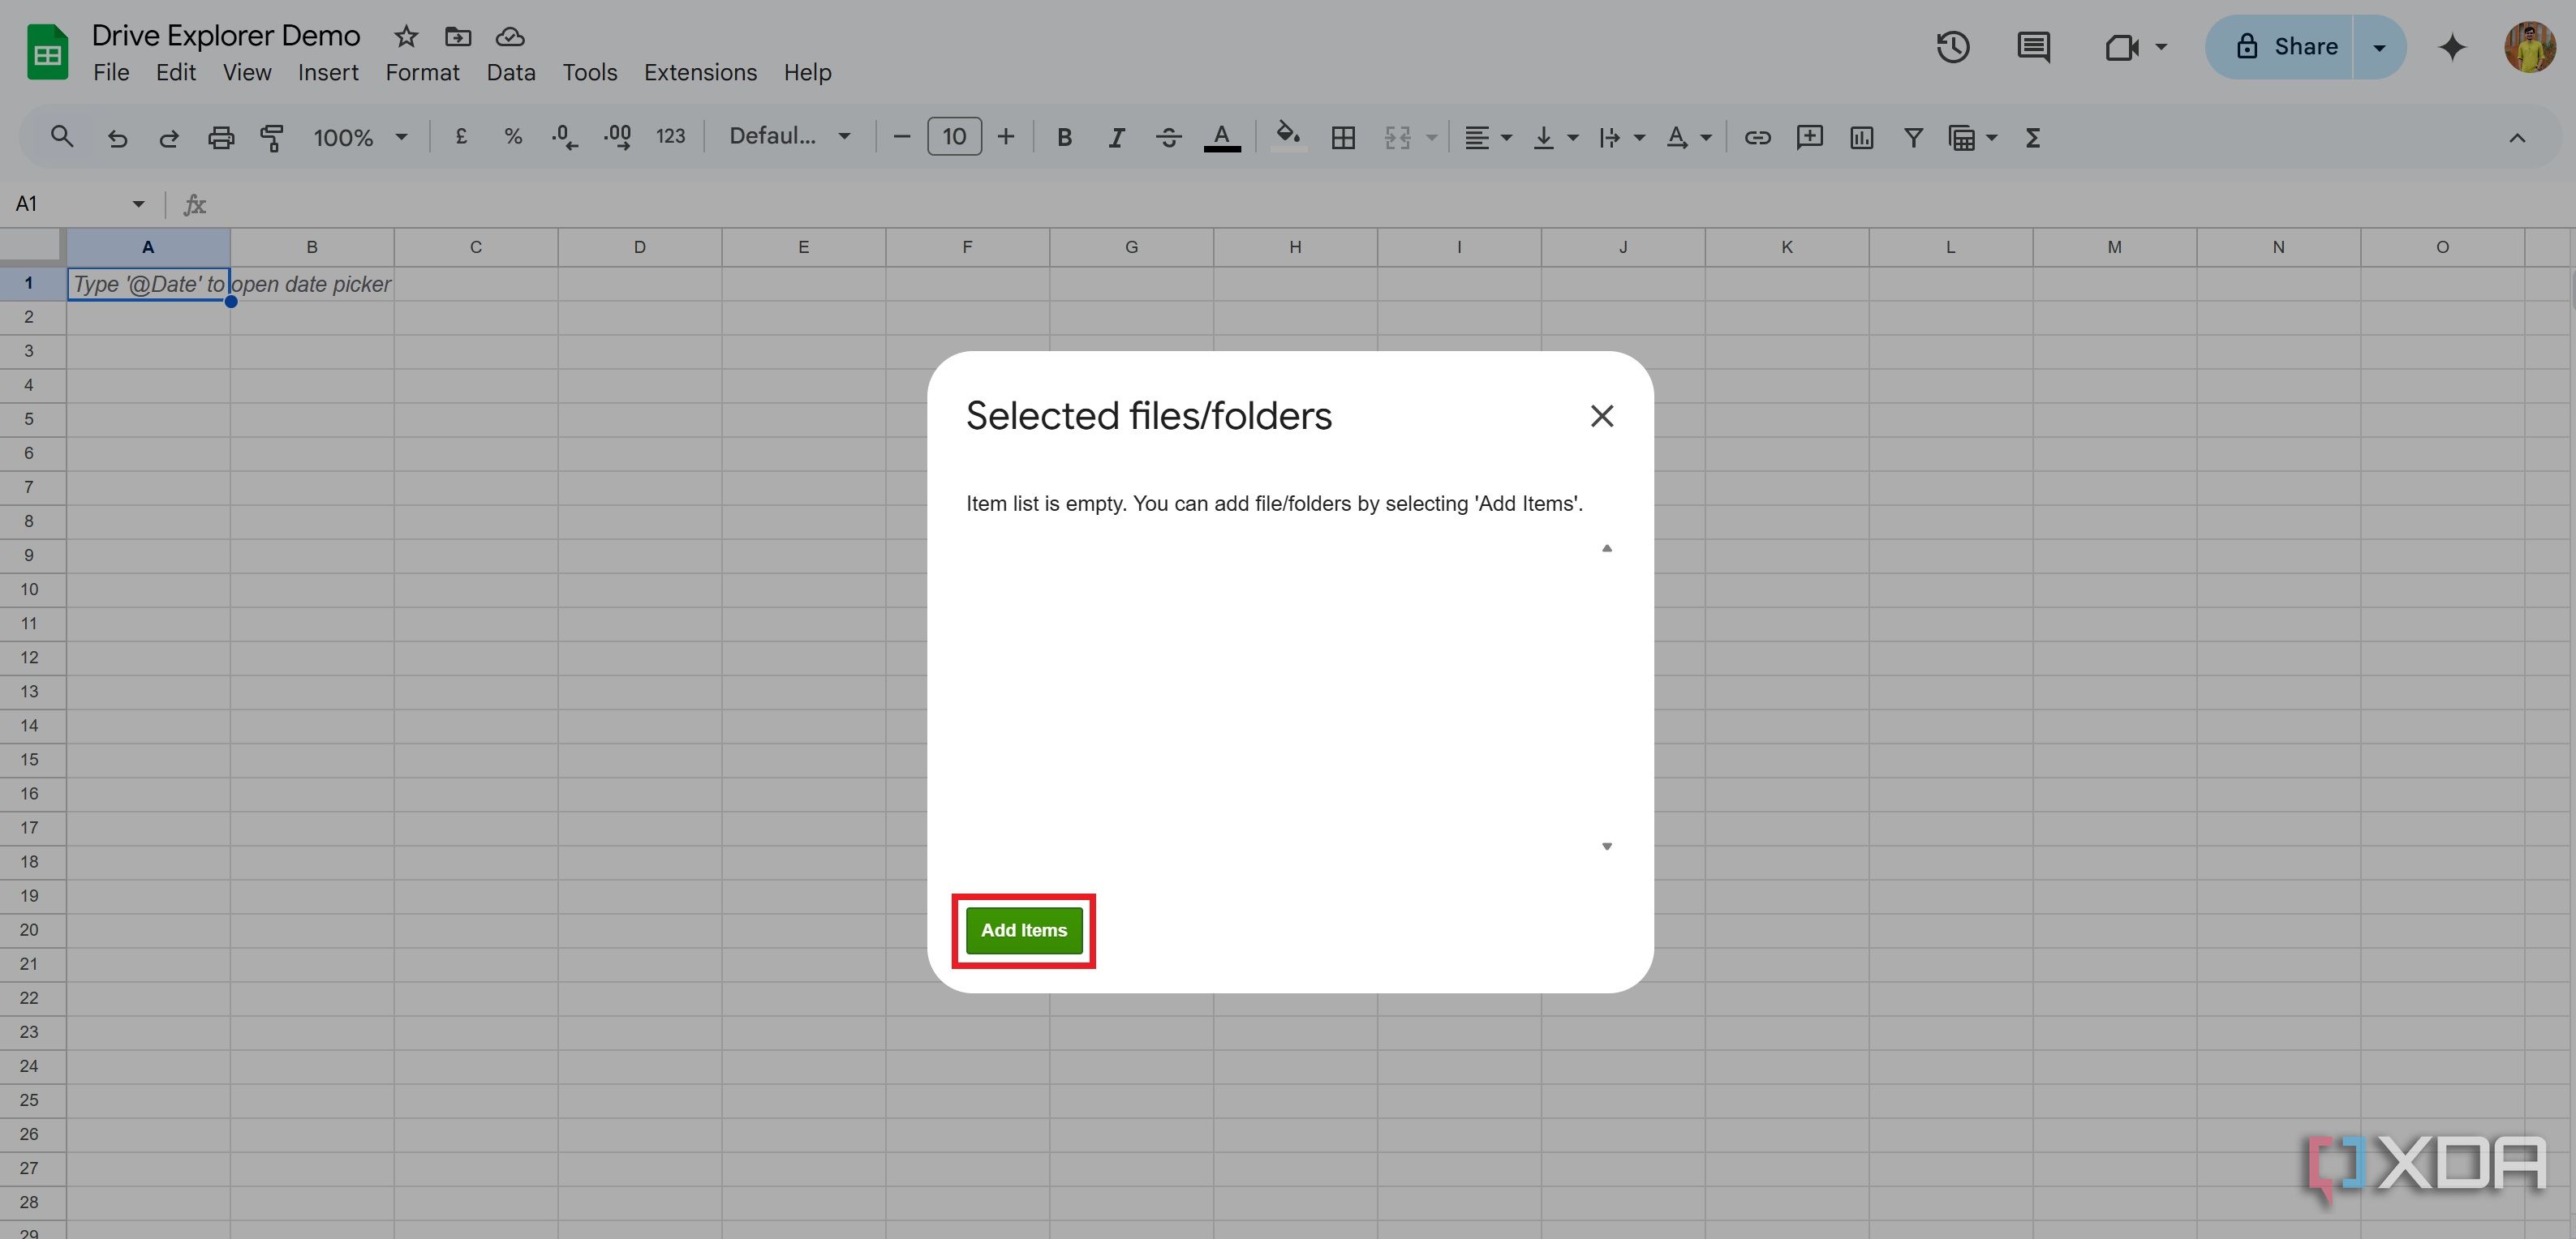Open the Insert menu
Viewport: 2576px width, 1239px height.
coord(328,73)
